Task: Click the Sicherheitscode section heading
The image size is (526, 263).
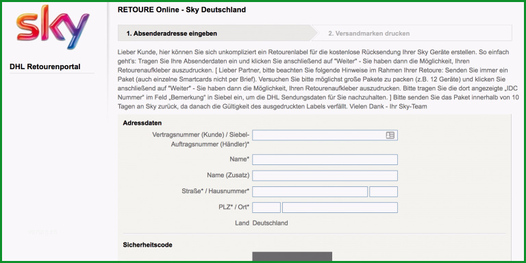Action: click(148, 245)
